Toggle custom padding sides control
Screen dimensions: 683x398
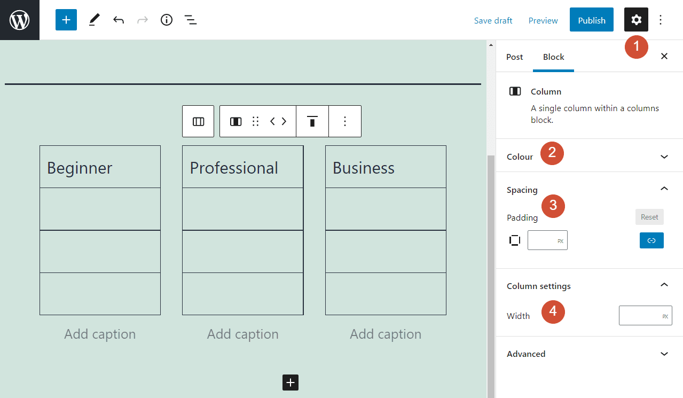514,240
